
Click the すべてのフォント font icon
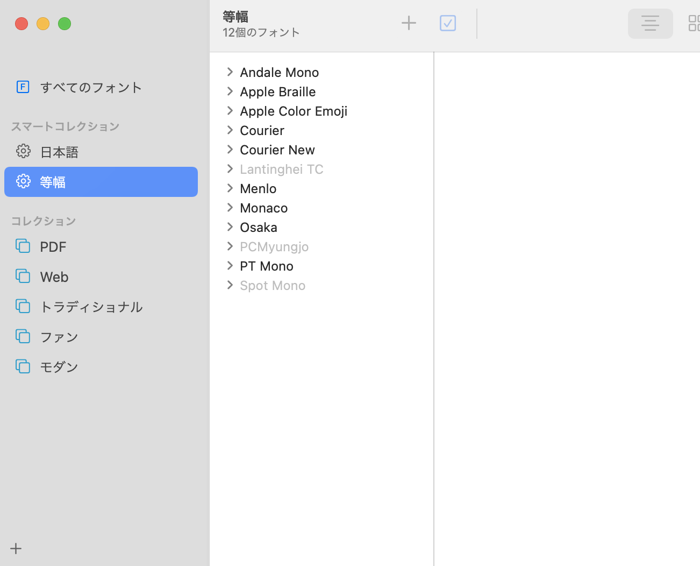tap(23, 87)
